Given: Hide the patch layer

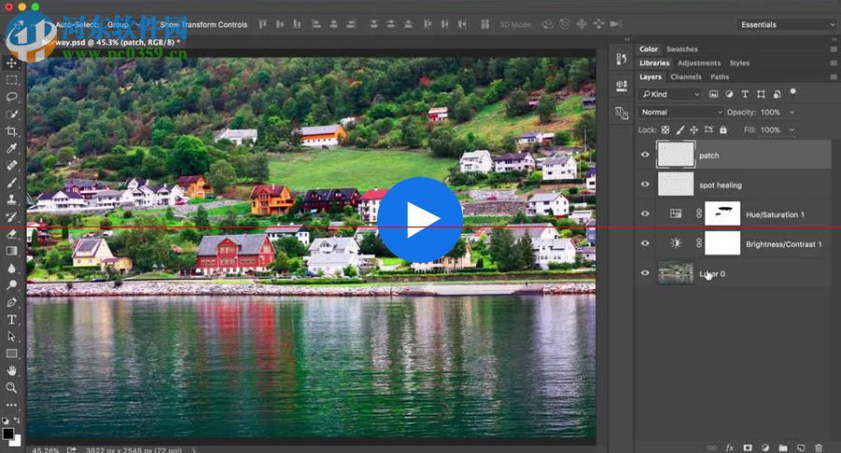Looking at the screenshot, I should pos(645,154).
